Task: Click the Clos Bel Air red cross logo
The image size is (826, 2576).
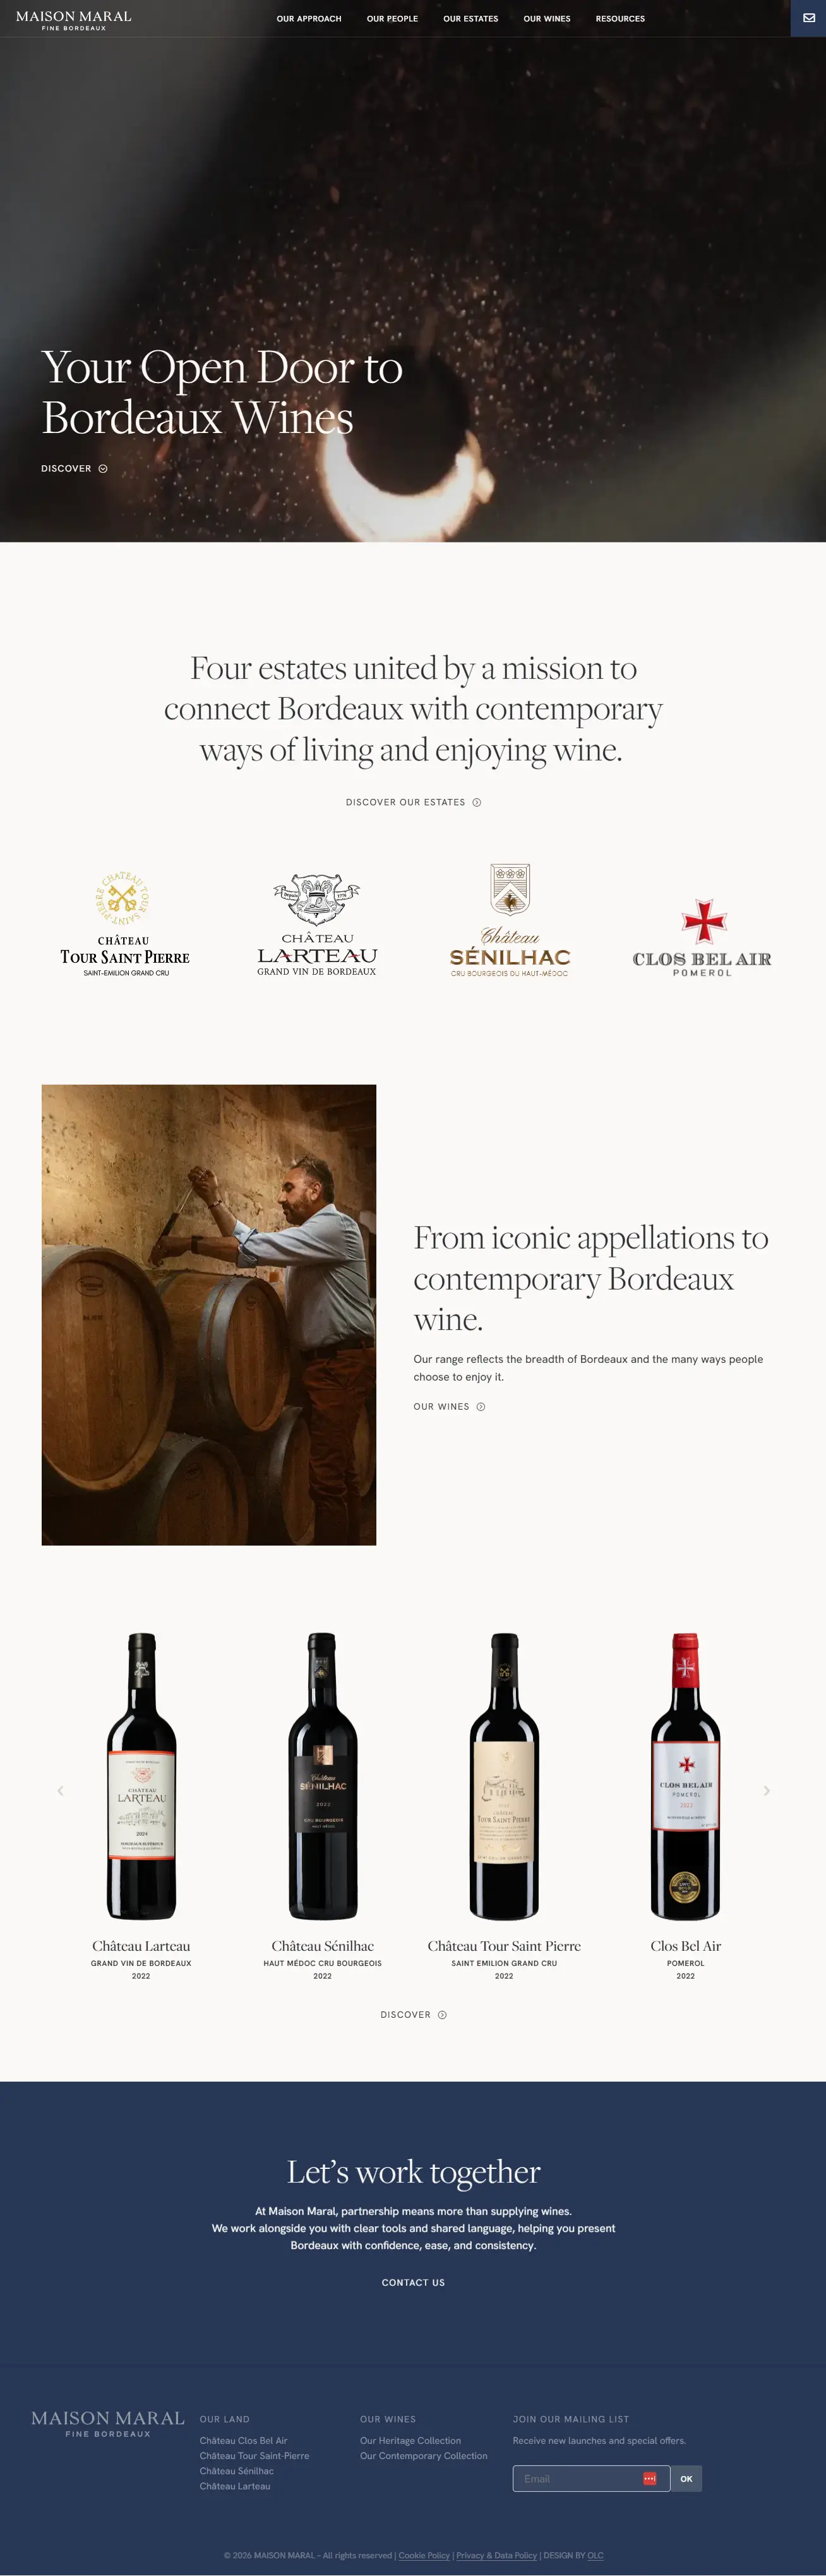Action: pos(702,937)
